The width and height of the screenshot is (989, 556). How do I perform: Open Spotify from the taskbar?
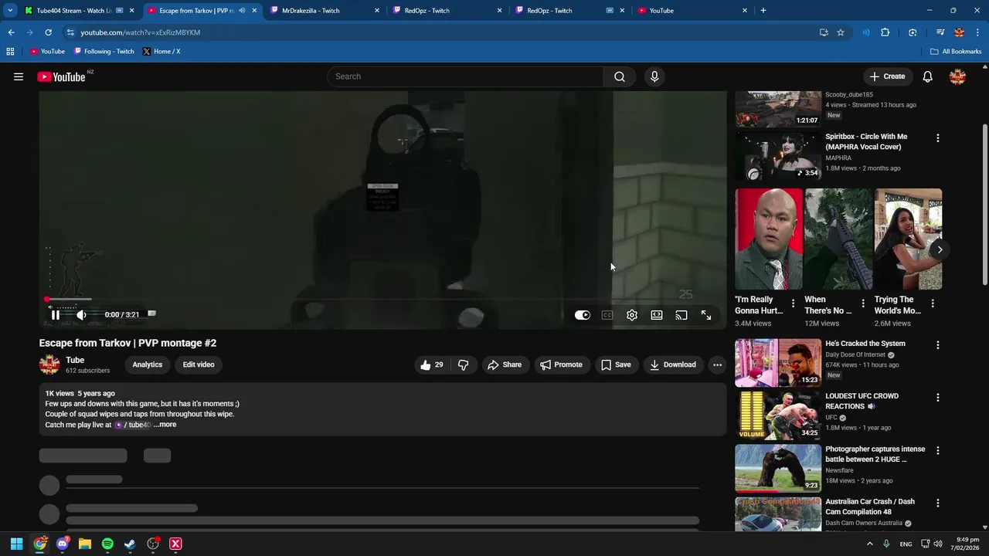107,544
